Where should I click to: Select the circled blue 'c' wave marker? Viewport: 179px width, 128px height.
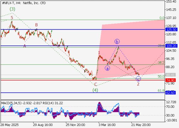point(138,79)
